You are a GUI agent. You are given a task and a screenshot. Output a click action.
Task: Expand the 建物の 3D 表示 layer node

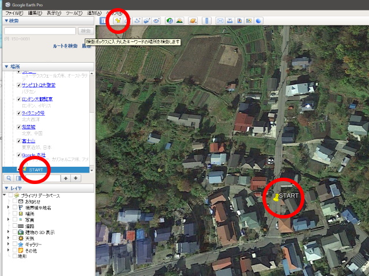(9, 232)
